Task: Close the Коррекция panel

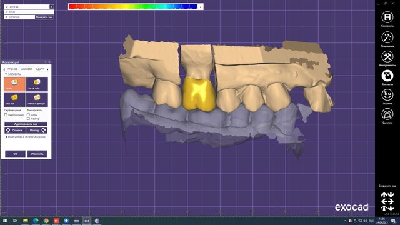Action: point(49,62)
